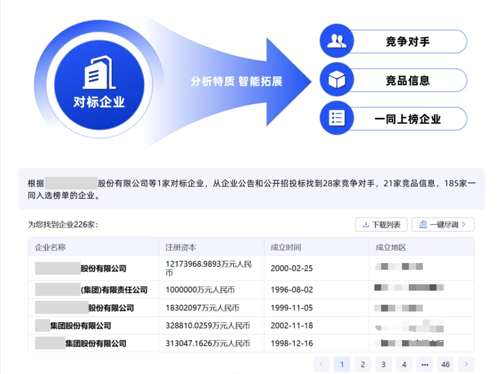Select page 2 in pagination
The image size is (499, 374).
(x=362, y=364)
